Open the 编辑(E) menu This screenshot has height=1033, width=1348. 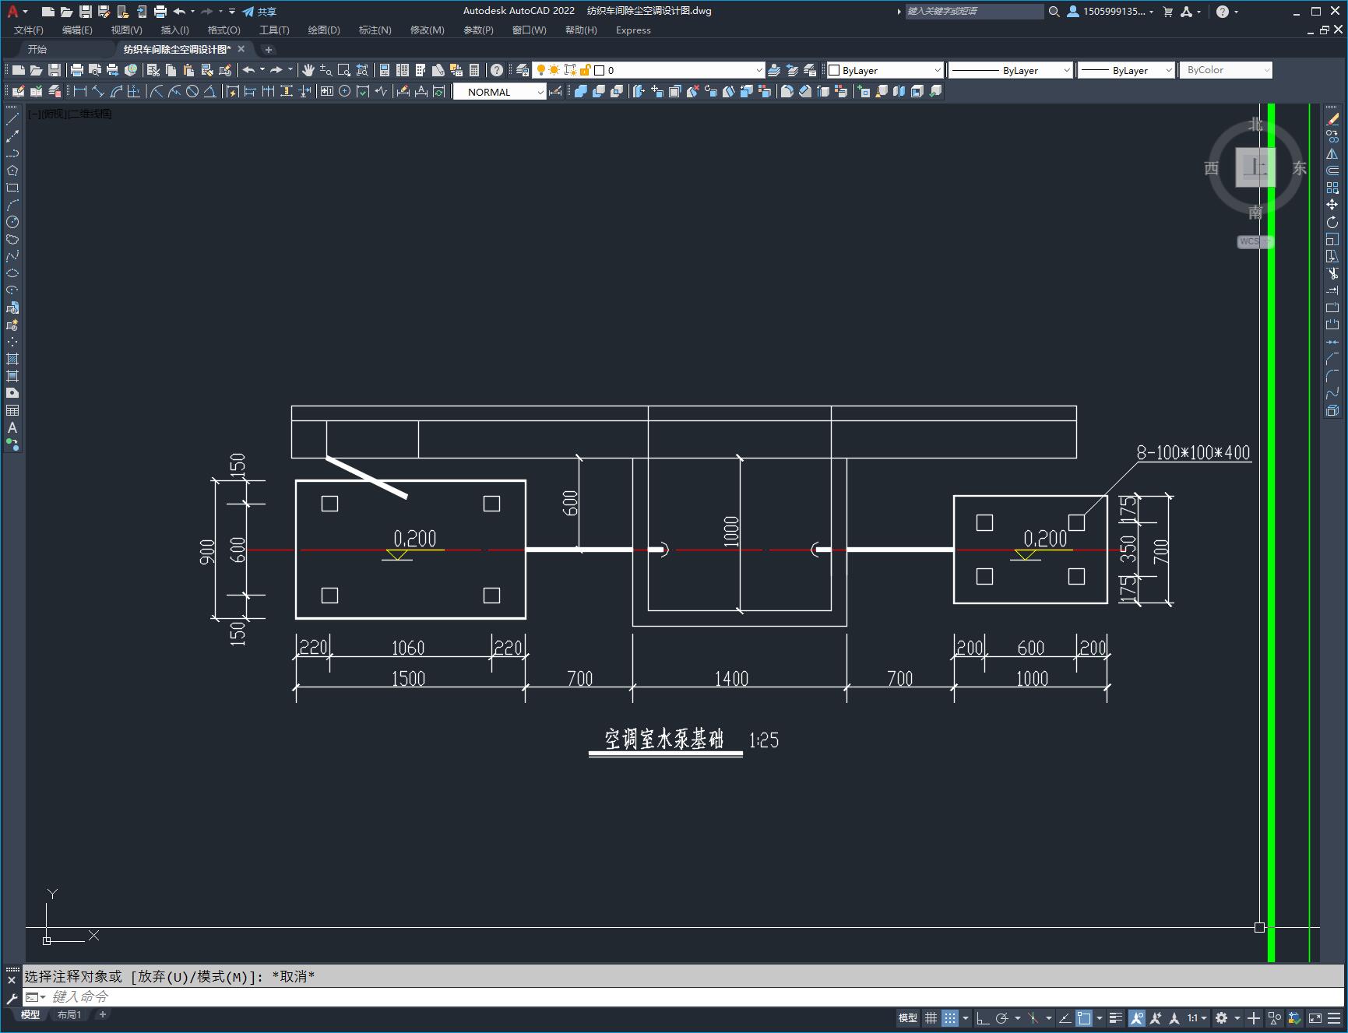click(x=77, y=30)
